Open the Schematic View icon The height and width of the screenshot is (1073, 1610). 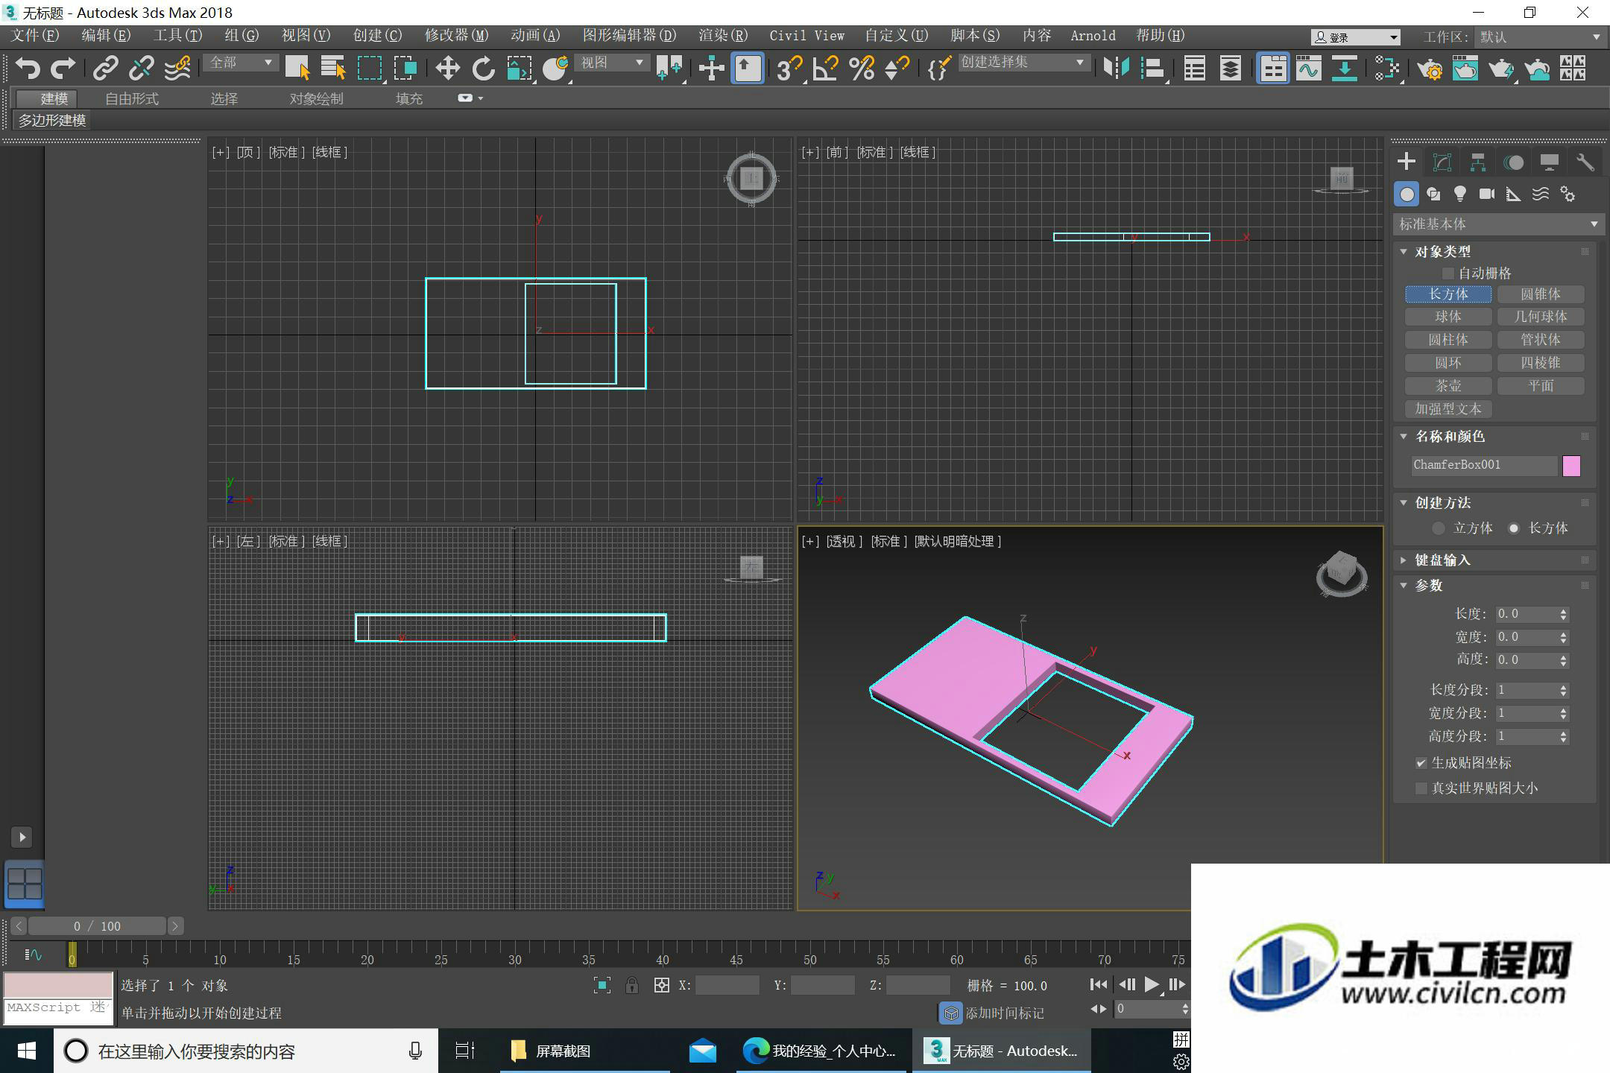(1345, 69)
